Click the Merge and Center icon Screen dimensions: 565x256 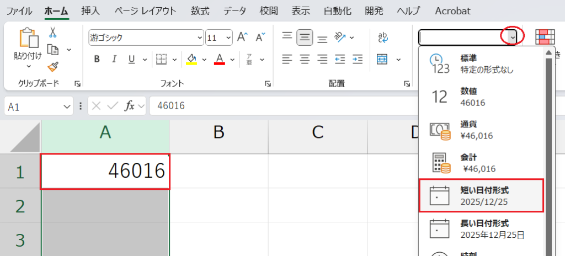[x=382, y=59]
